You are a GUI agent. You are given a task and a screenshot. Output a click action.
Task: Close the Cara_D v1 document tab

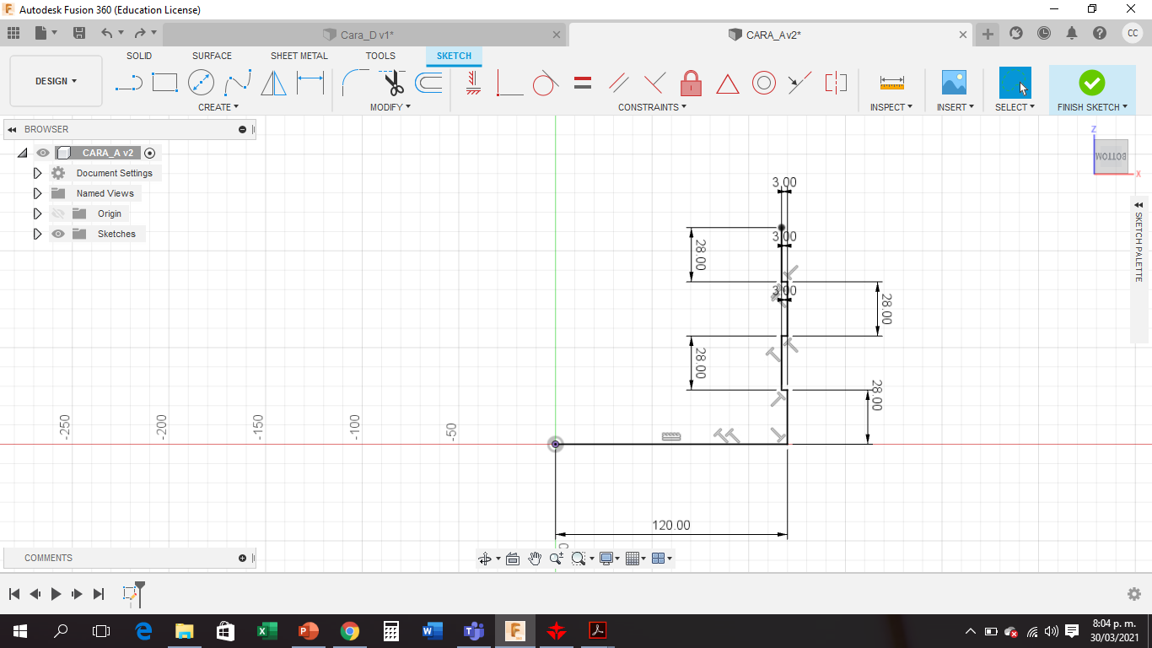pyautogui.click(x=556, y=35)
